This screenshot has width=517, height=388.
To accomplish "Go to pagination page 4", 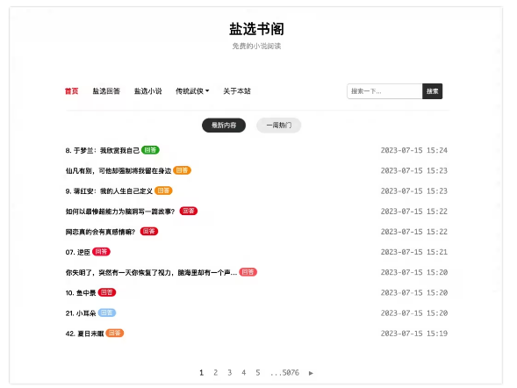I will (x=244, y=373).
